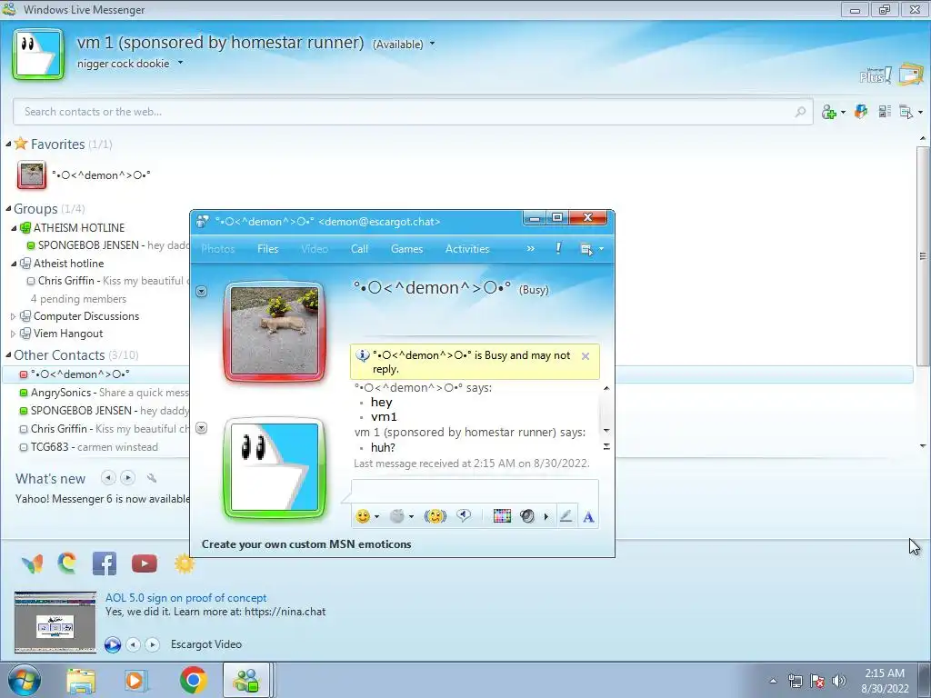Collapse the Groups section
The image size is (931, 698).
pos(8,208)
